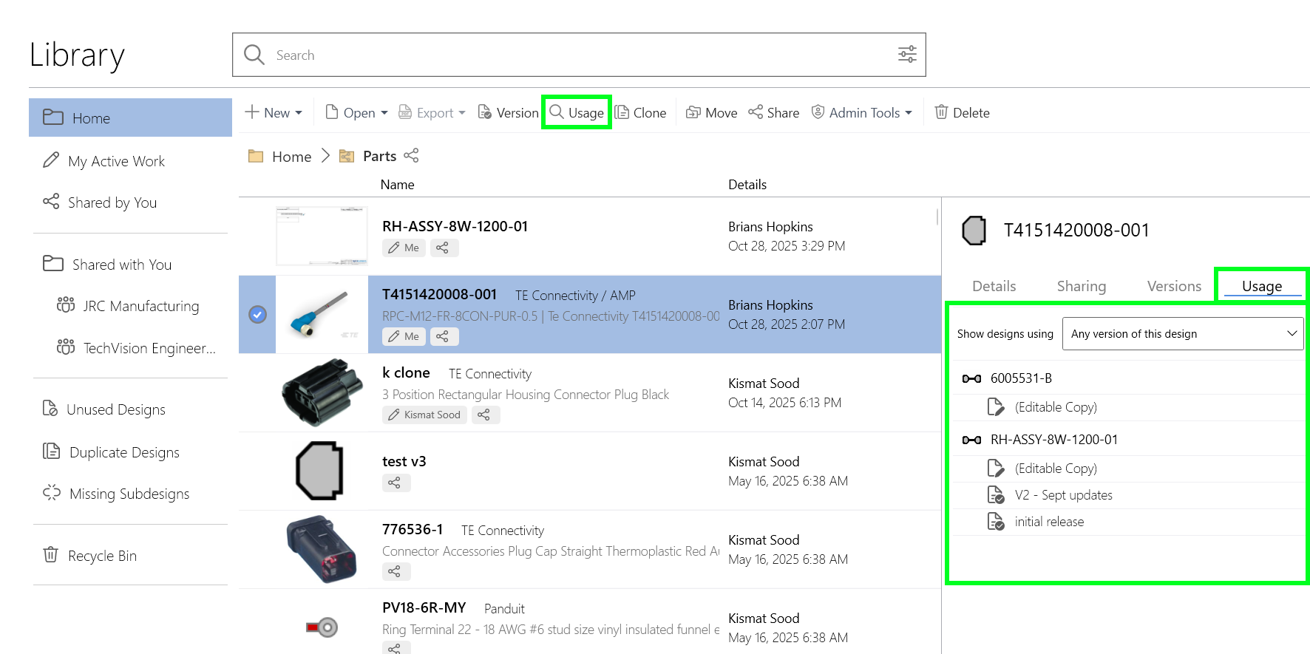Click 'Kismat Sood' edit badge on k clone
Viewport: 1310px width, 654px height.
pyautogui.click(x=425, y=415)
